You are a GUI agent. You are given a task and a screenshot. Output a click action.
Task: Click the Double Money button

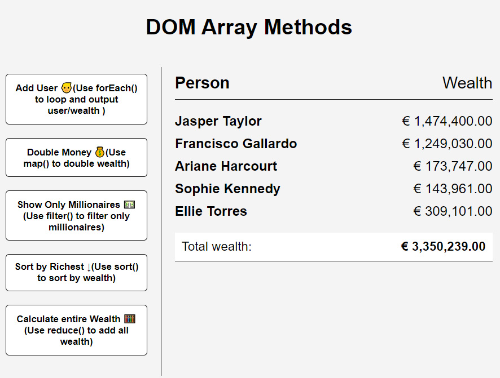[x=76, y=158]
